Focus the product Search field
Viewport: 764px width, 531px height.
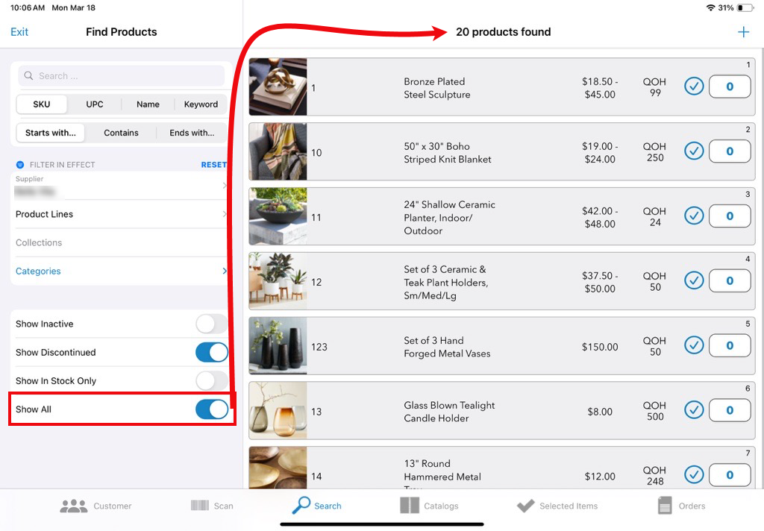[122, 76]
